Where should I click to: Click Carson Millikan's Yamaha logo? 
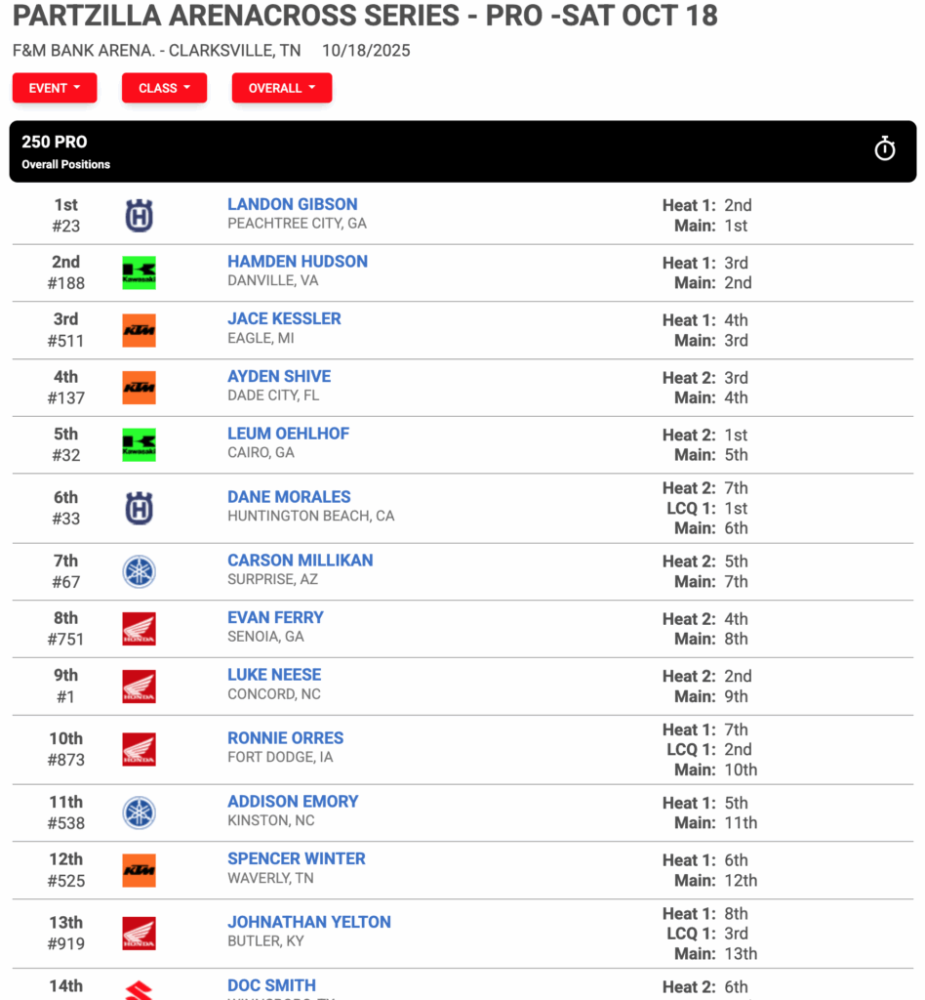point(139,571)
